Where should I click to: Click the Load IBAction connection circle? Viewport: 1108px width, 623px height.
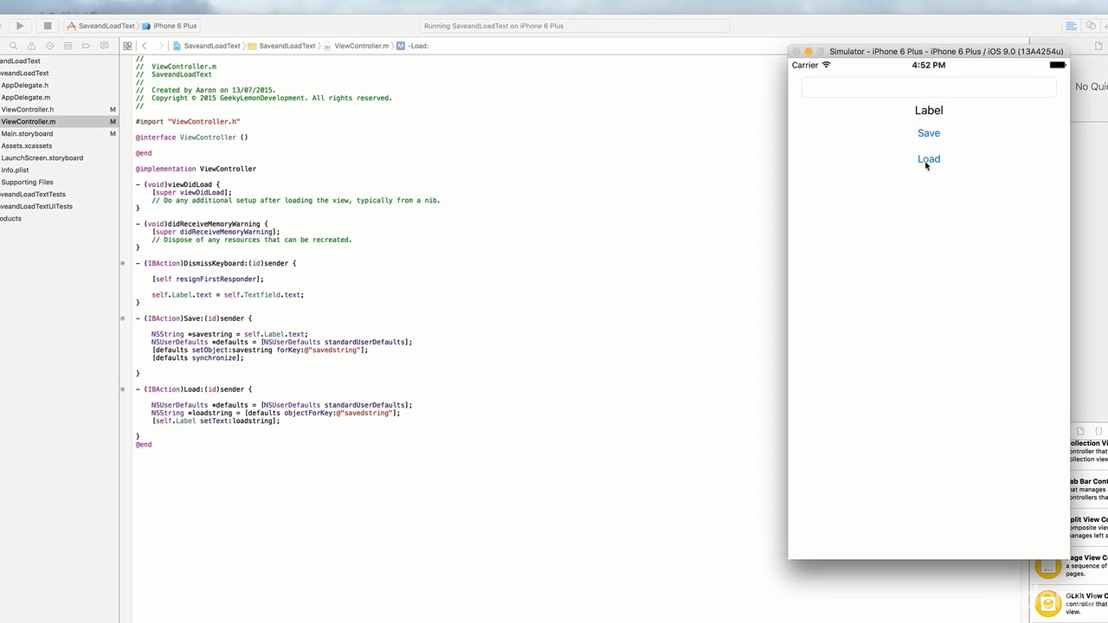[122, 389]
